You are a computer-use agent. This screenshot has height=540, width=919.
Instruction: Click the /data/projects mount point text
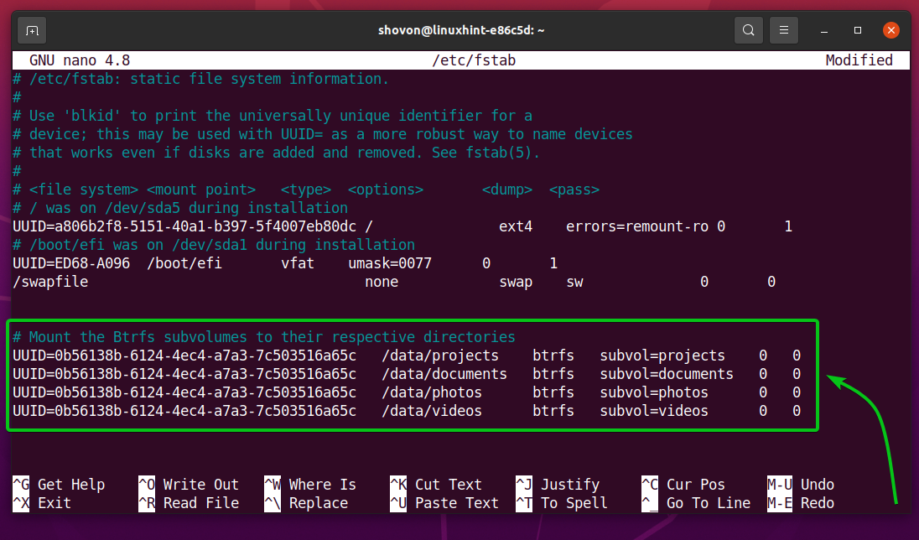click(440, 356)
